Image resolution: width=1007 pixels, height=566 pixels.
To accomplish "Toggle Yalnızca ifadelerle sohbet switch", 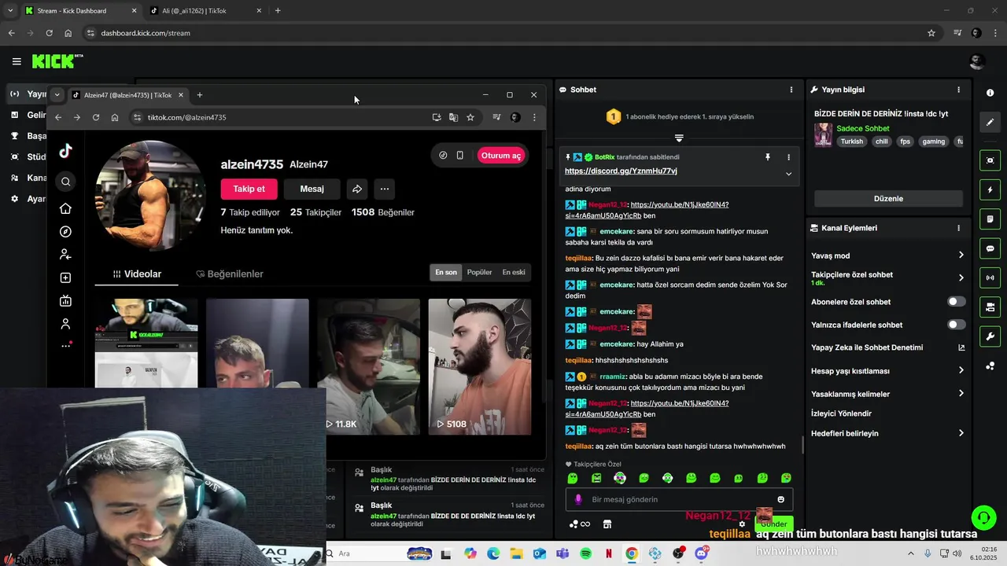I will click(956, 325).
